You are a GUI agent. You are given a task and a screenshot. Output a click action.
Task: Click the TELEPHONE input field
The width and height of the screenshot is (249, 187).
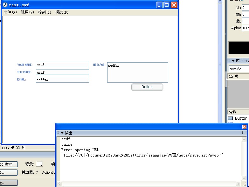coord(62,72)
